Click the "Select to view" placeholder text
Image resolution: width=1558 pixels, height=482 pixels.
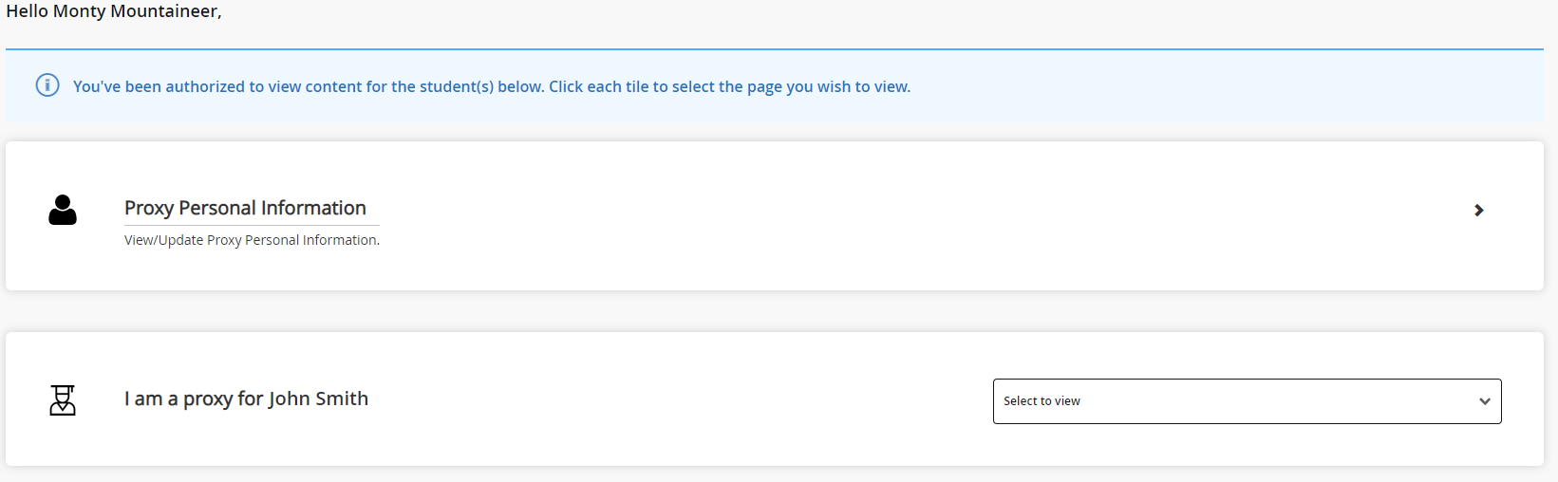tap(1042, 401)
